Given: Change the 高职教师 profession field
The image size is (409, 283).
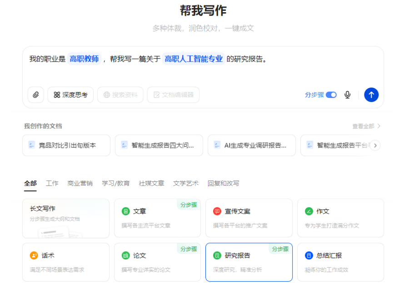Looking at the screenshot, I should (84, 59).
